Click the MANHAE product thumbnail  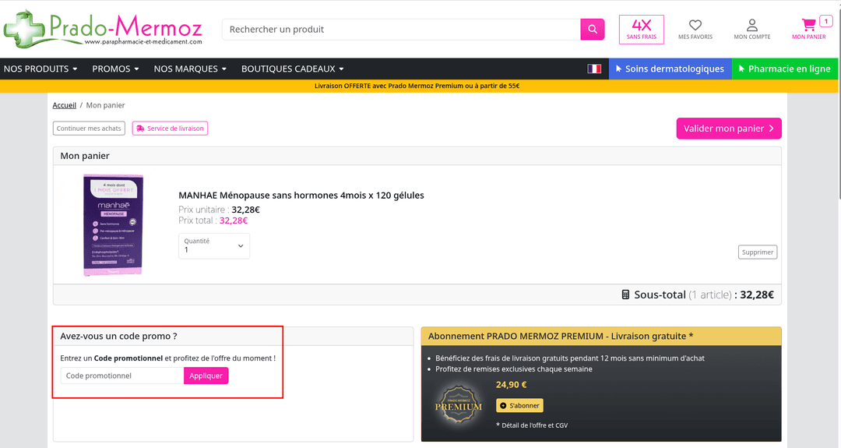tap(113, 225)
